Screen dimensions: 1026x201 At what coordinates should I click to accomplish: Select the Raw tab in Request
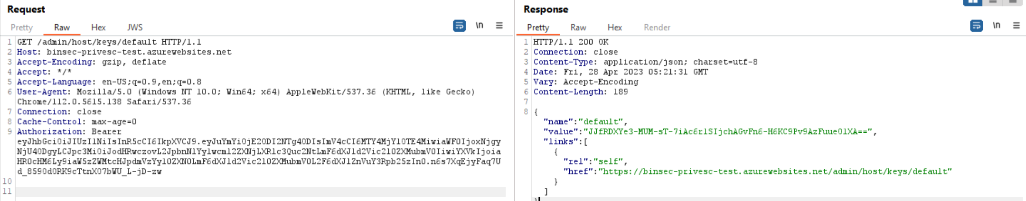[62, 27]
